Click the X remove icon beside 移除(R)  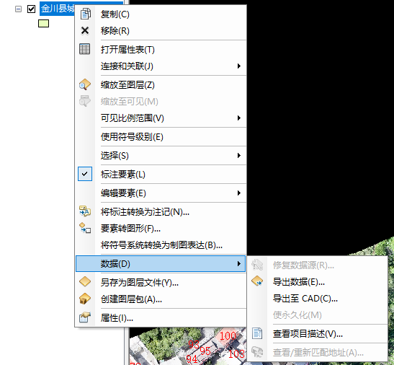coord(85,31)
